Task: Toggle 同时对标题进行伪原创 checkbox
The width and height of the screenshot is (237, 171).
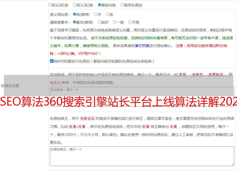Action: coord(52,61)
